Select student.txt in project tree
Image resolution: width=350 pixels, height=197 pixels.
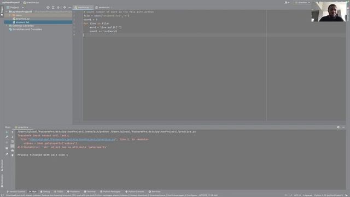[22, 22]
